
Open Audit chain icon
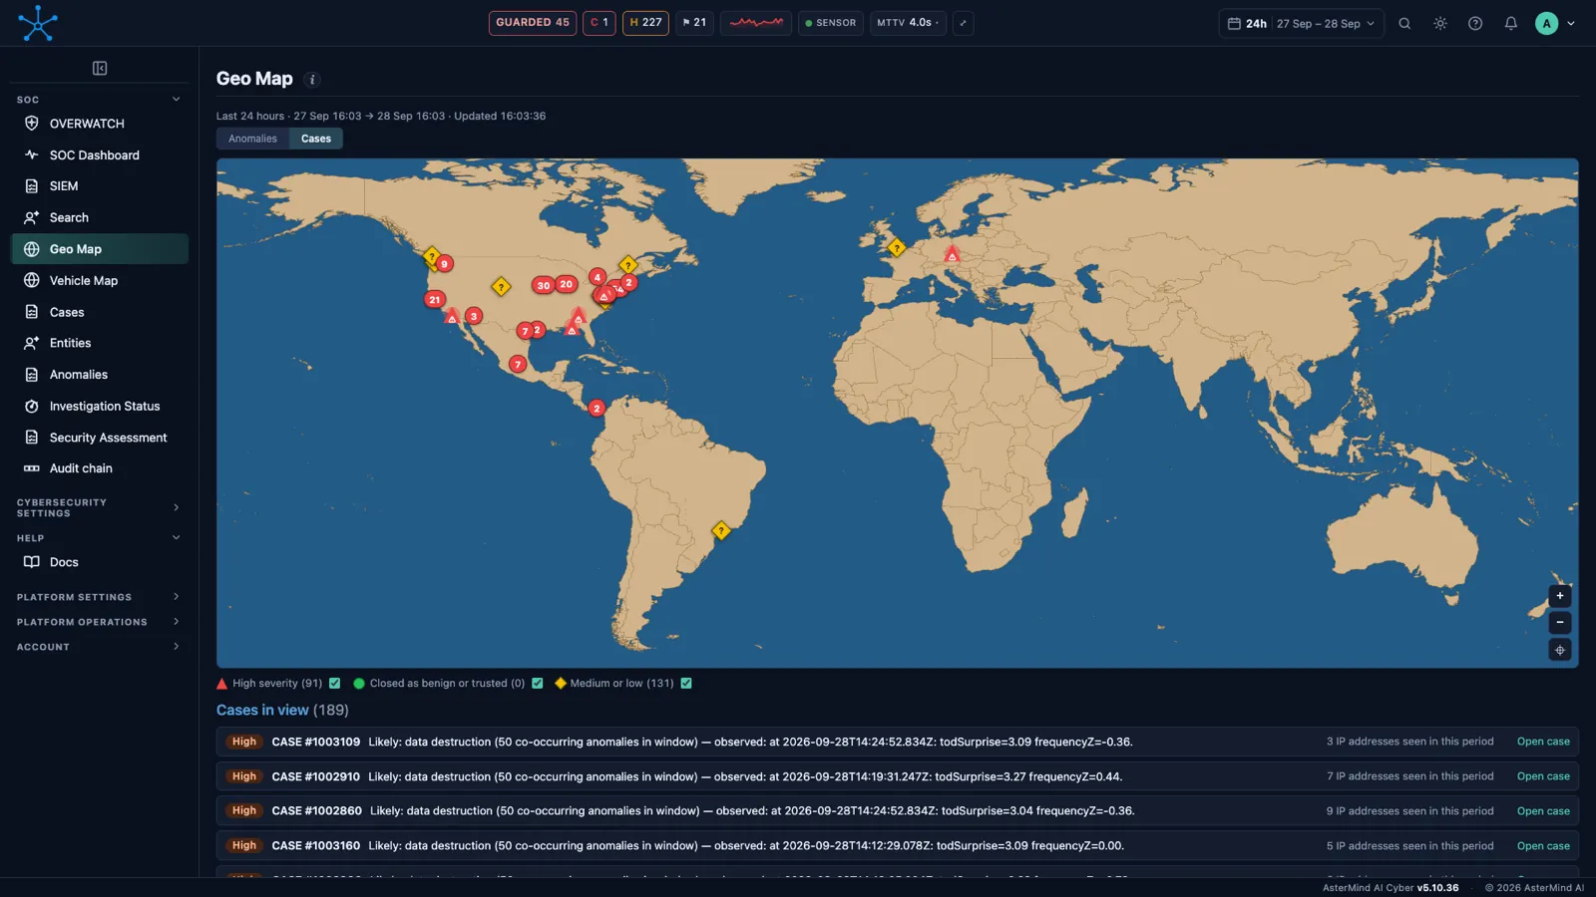click(x=32, y=468)
